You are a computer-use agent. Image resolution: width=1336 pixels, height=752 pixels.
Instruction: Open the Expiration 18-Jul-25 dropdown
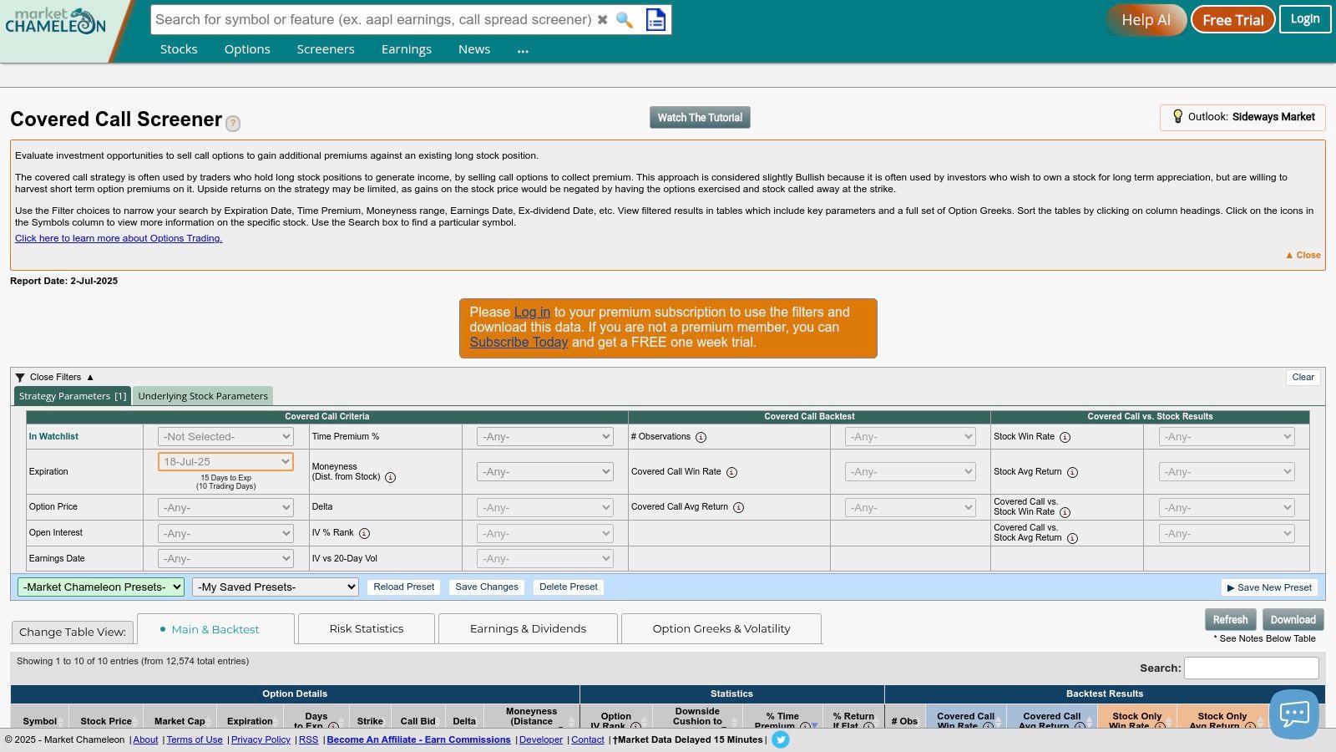coord(225,461)
